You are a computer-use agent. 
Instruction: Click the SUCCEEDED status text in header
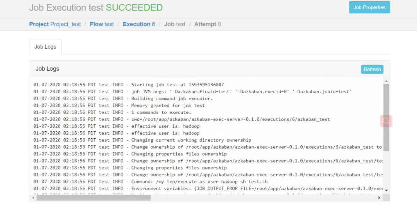tap(134, 7)
